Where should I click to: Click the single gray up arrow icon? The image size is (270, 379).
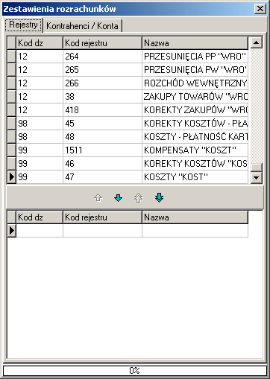tap(98, 198)
